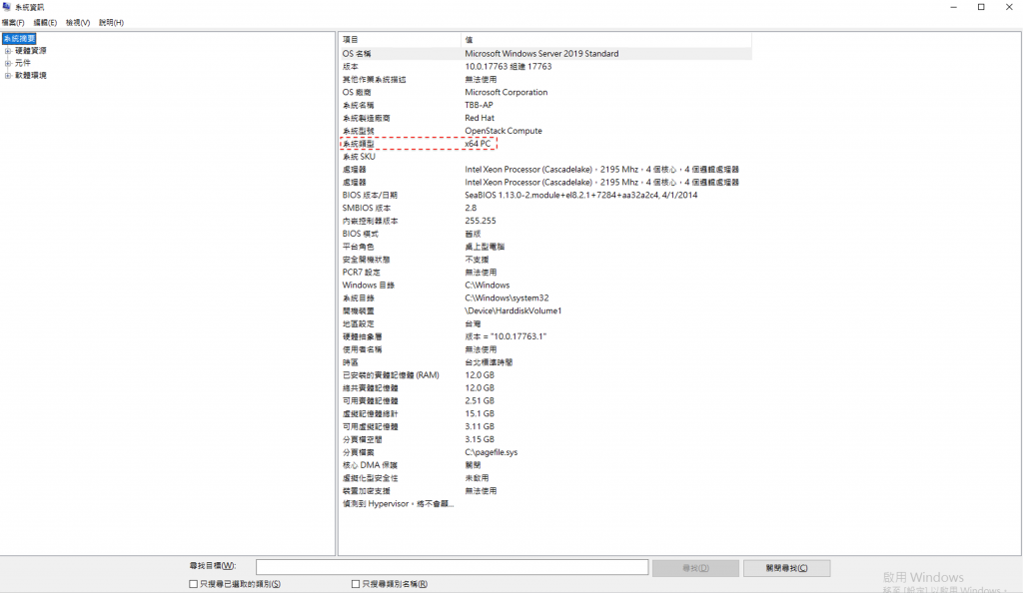Image resolution: width=1023 pixels, height=593 pixels.
Task: Expand the 硬體資源 tree node
Action: point(8,51)
